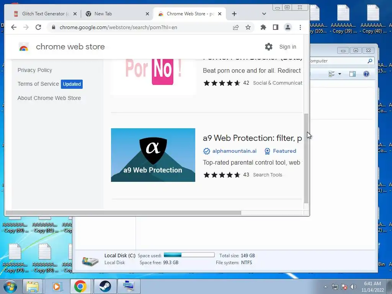Image resolution: width=392 pixels, height=294 pixels.
Task: Click the padlock site info icon
Action: tap(53, 27)
